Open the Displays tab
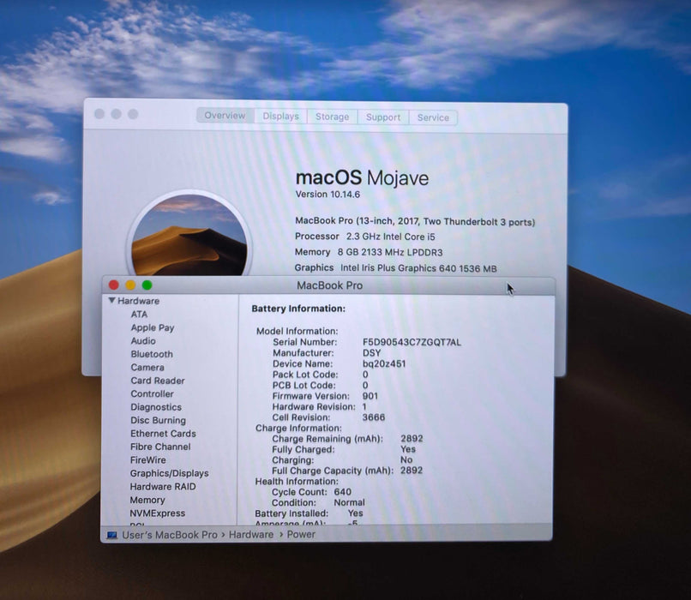The height and width of the screenshot is (600, 691). point(280,117)
